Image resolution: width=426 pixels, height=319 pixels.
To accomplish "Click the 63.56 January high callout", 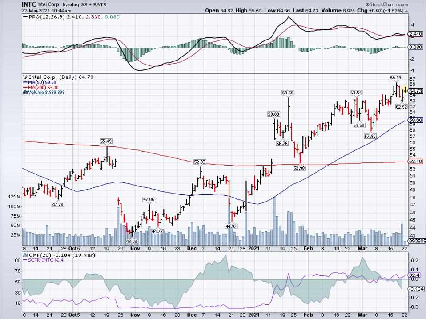I will 288,93.
